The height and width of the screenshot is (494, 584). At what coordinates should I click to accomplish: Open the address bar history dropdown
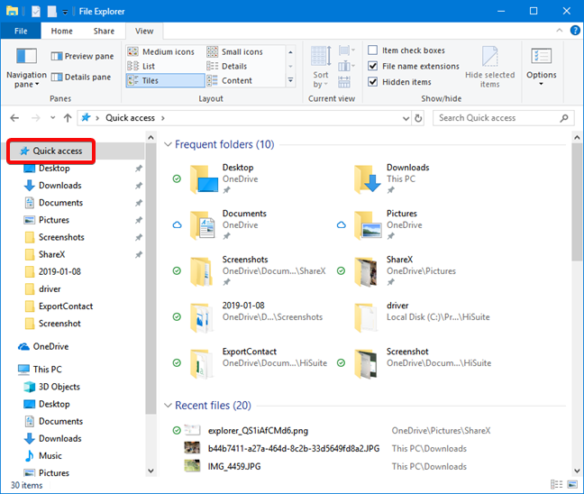pos(406,118)
